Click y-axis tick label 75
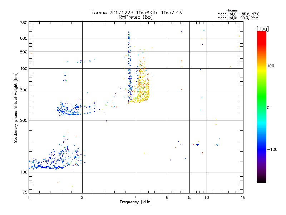 tap(25, 192)
